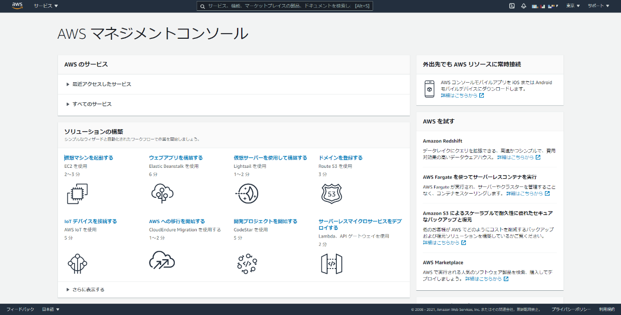Click 詳細はこちらから for Amazon S3 backup
Screen dimensions: 621x315
coord(441,243)
